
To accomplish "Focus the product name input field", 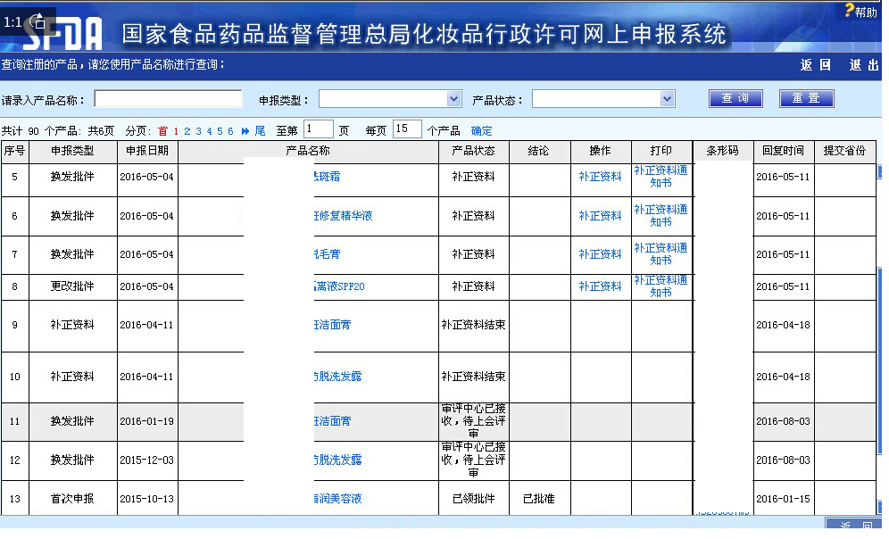I will click(169, 99).
